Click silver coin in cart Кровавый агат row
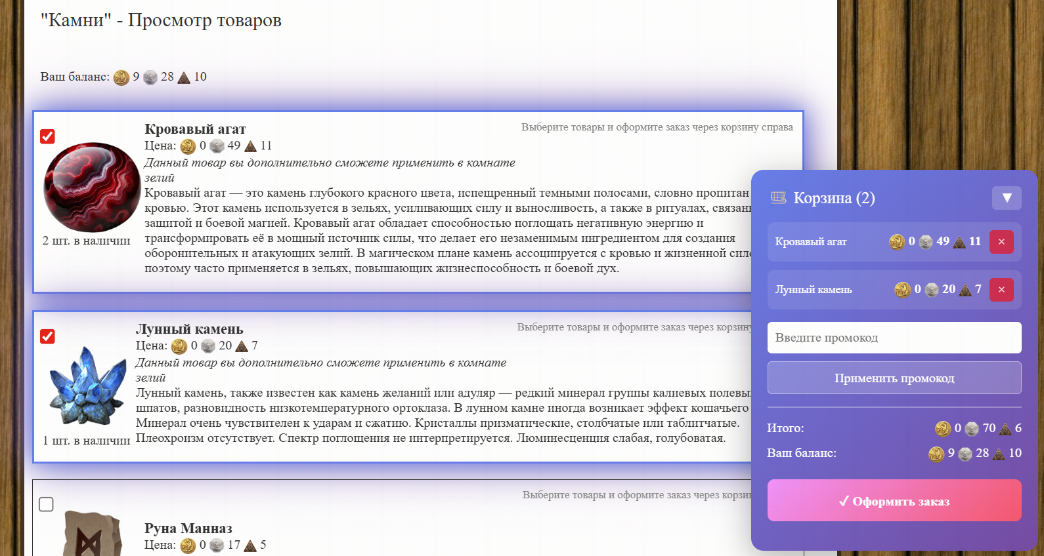This screenshot has width=1044, height=556. [x=926, y=242]
